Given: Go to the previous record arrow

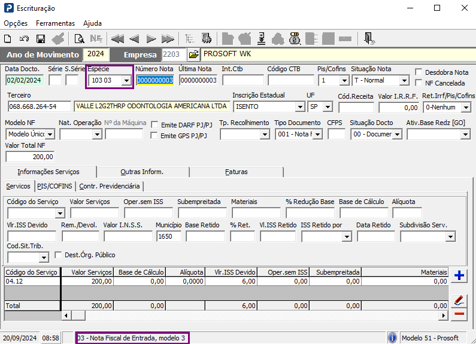Looking at the screenshot, I should click(x=134, y=39).
